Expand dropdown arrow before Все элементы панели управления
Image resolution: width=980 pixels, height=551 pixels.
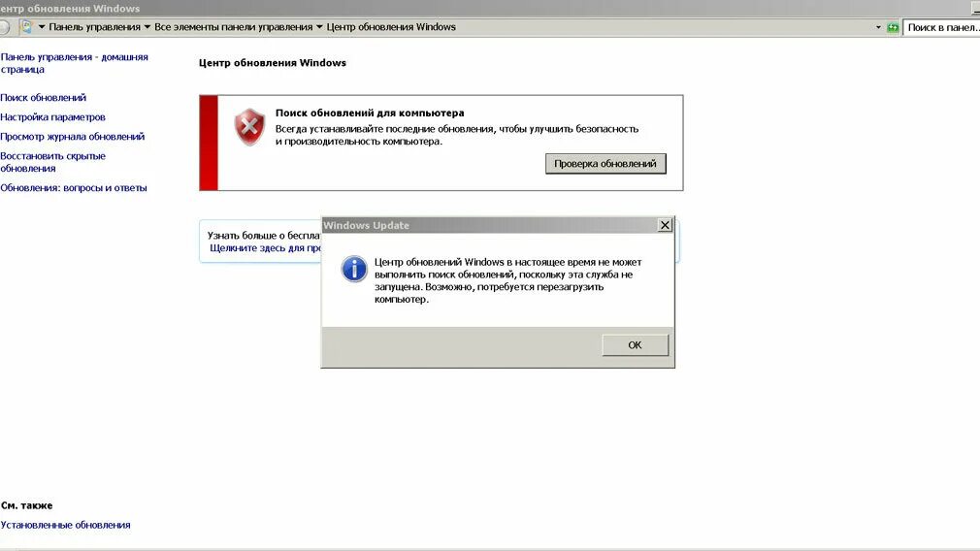(x=147, y=27)
